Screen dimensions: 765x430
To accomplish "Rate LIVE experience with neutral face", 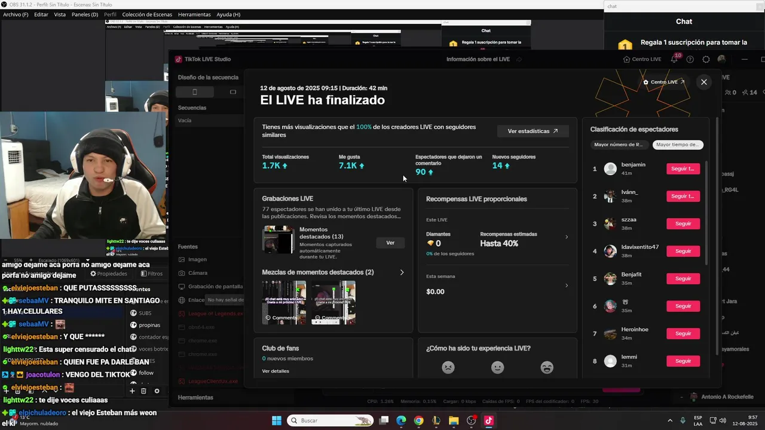I will coord(497,368).
